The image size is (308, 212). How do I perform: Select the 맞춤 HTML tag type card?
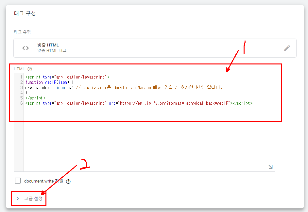point(155,48)
